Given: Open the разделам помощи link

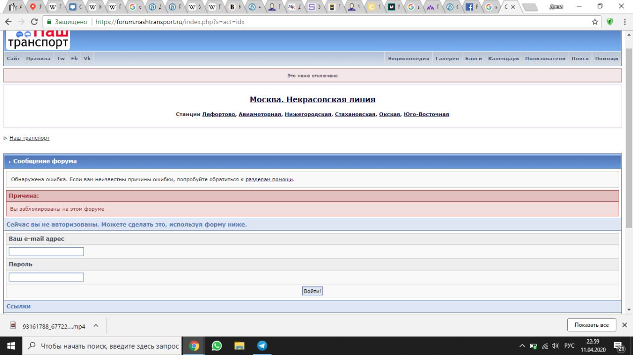Looking at the screenshot, I should (x=270, y=179).
